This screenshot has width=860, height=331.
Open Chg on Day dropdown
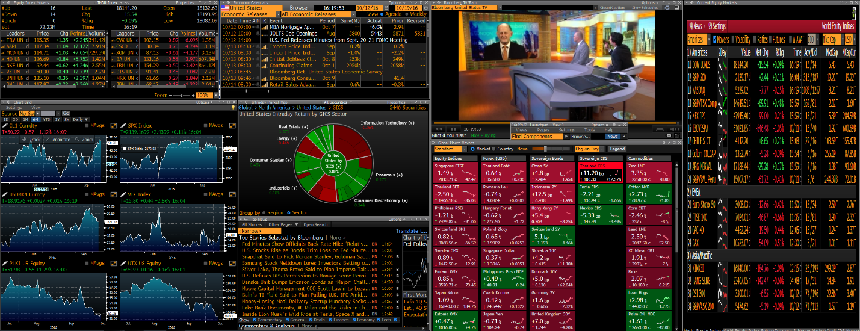coord(602,149)
